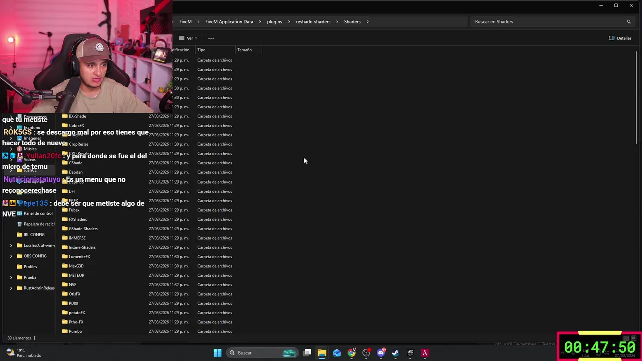Click the red A app taskbar icon
Image resolution: width=642 pixels, height=361 pixels.
pos(425,353)
